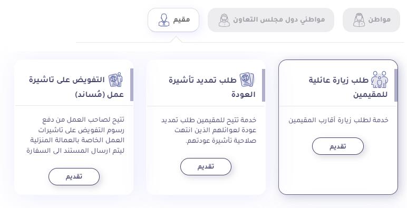Click the Saudi citizen avatar icon
The image size is (407, 208).
tap(358, 20)
